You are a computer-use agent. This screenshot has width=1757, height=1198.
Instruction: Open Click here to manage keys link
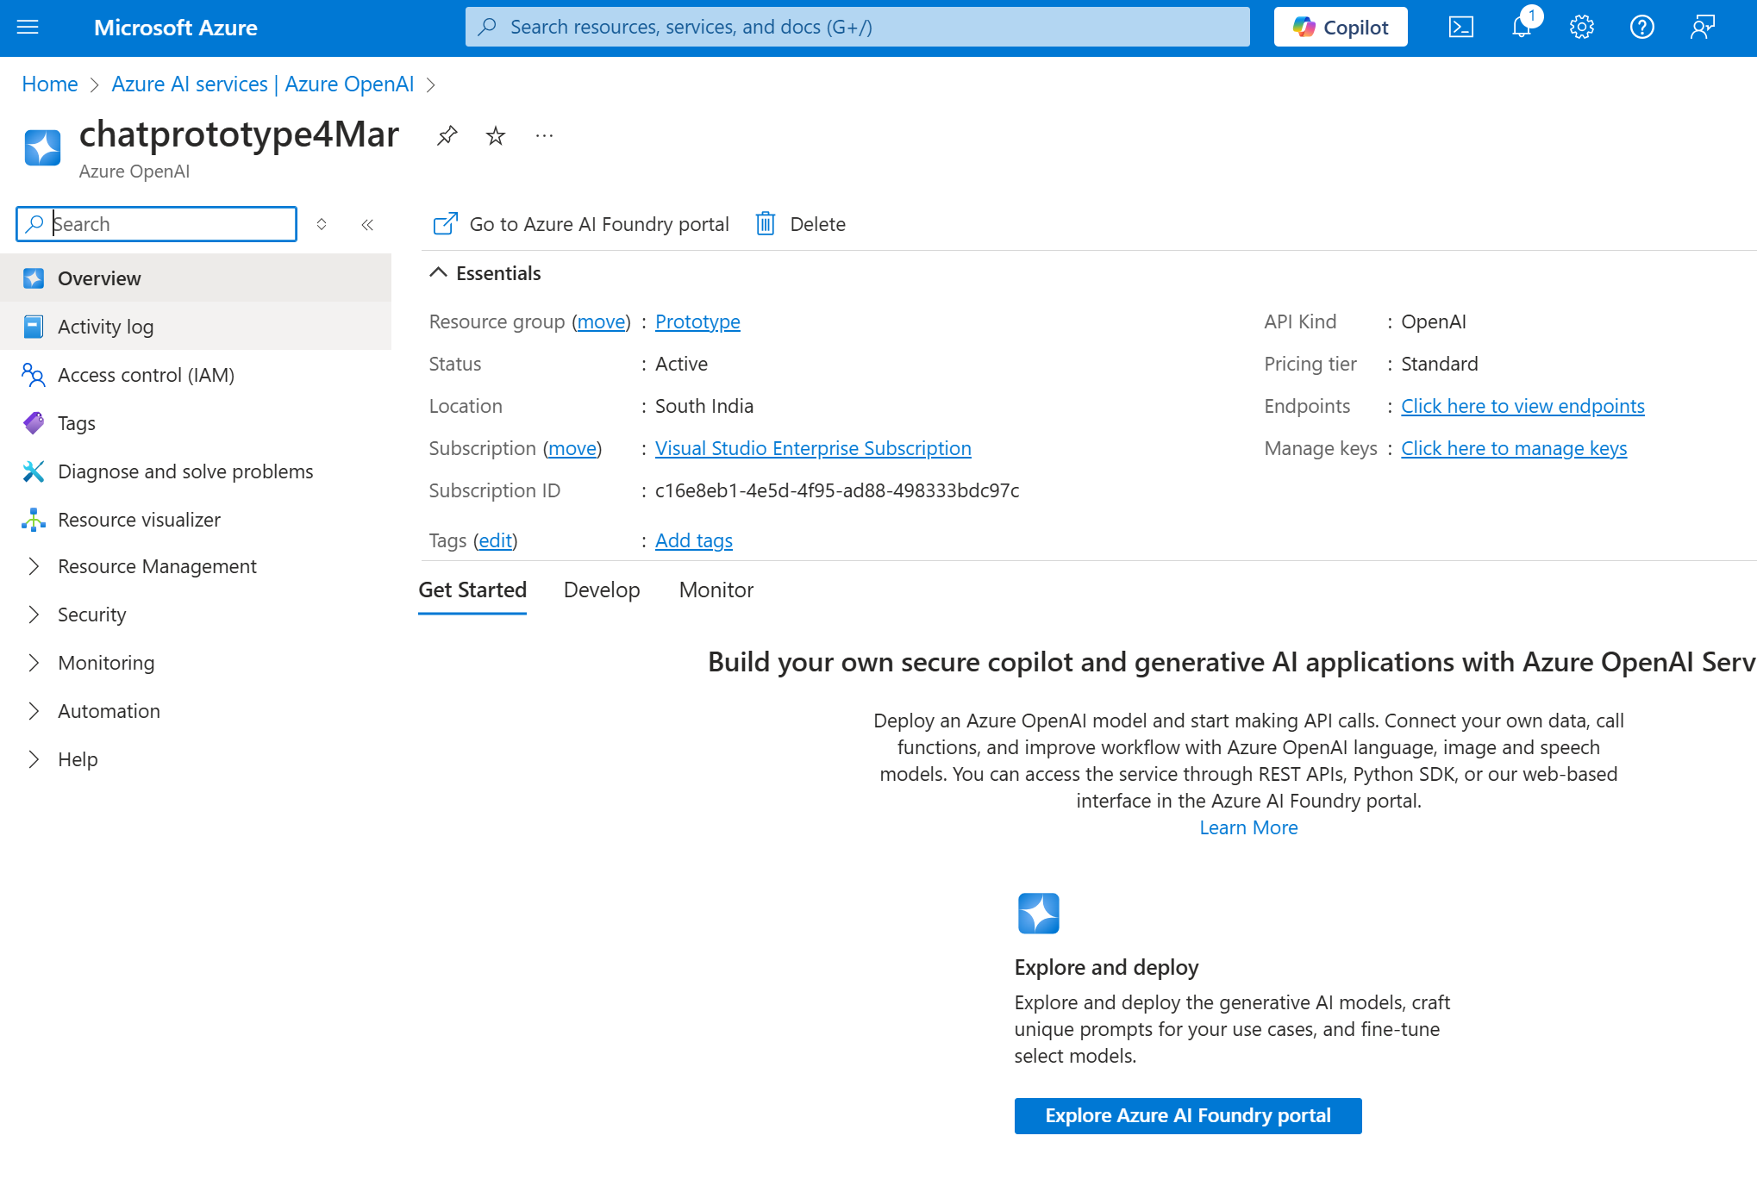coord(1514,448)
